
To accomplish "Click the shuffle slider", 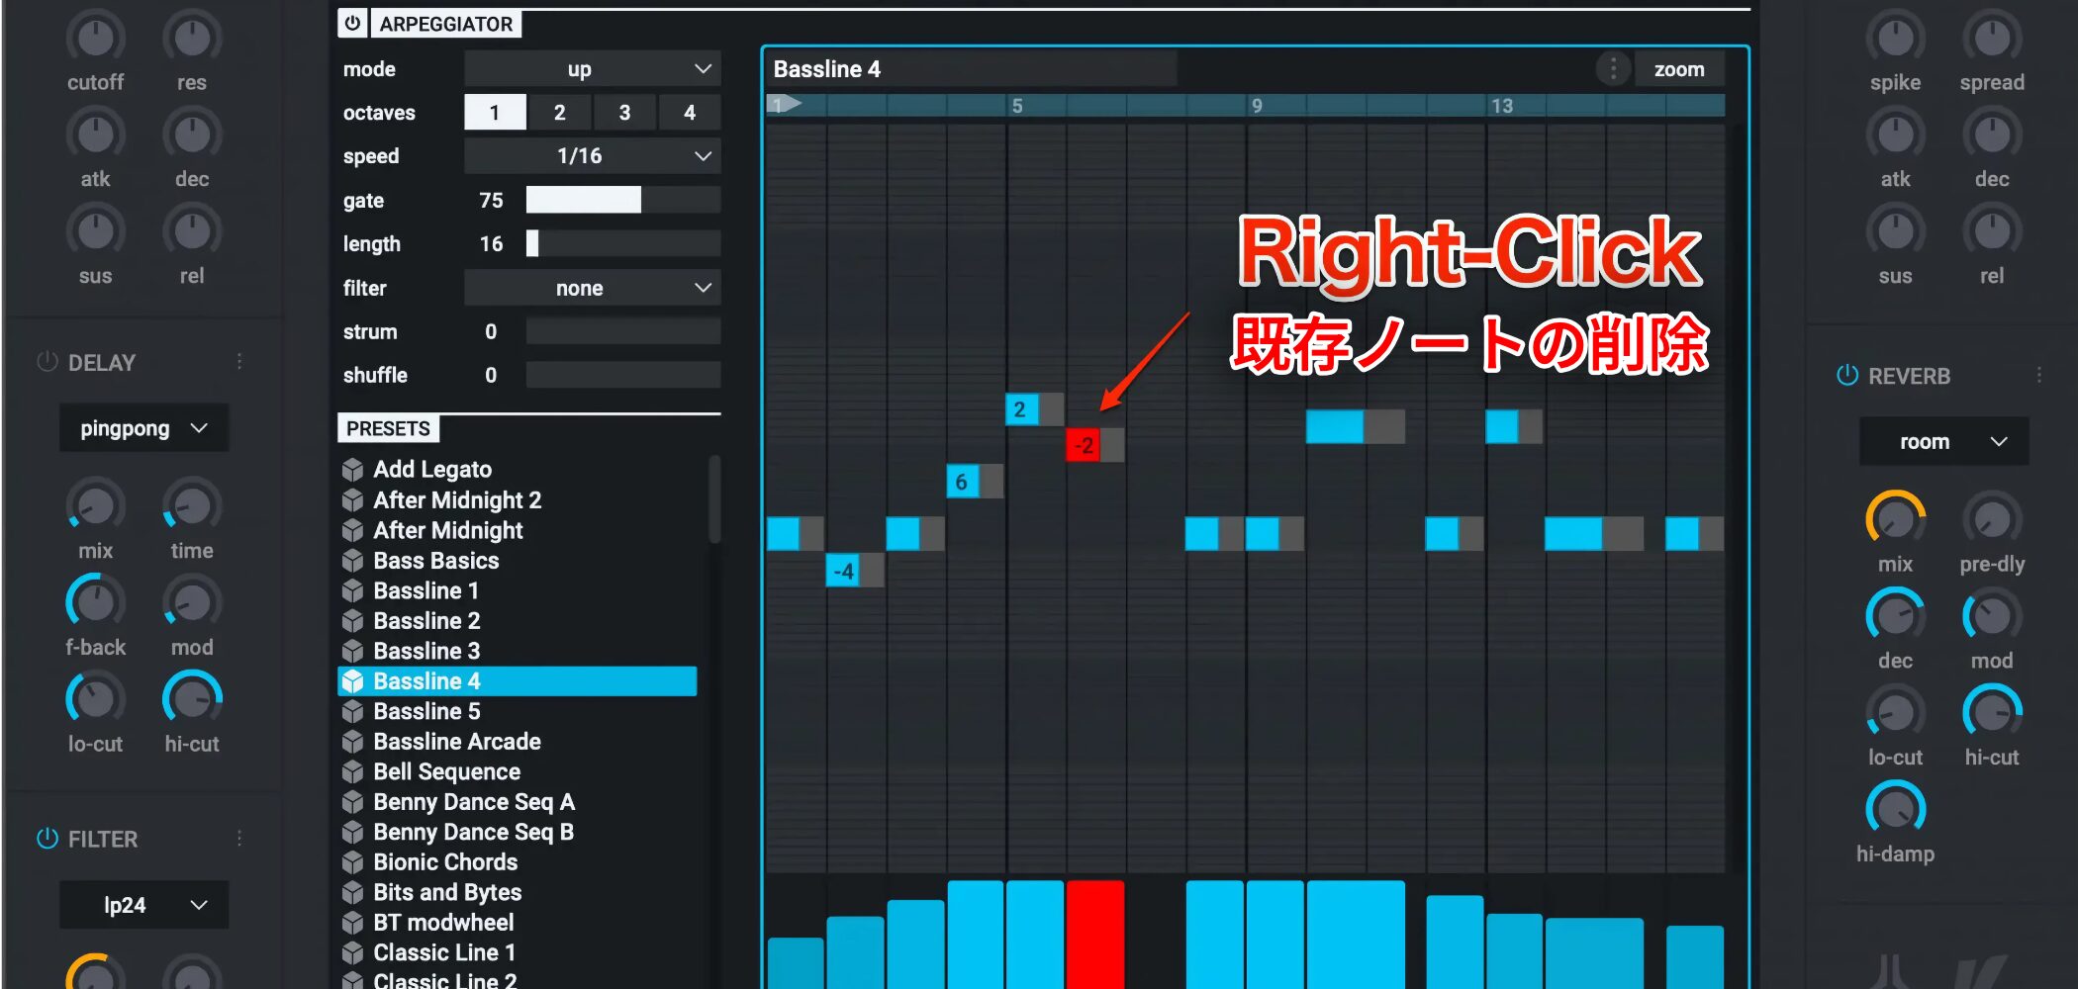I will click(623, 375).
